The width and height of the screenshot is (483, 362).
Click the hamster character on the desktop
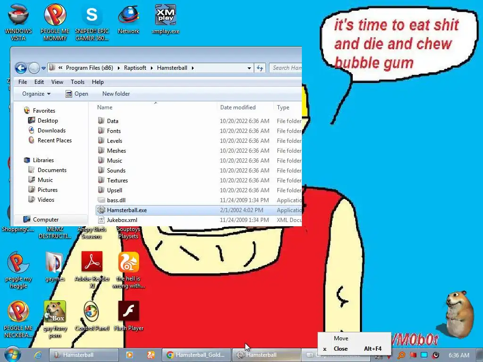459,314
